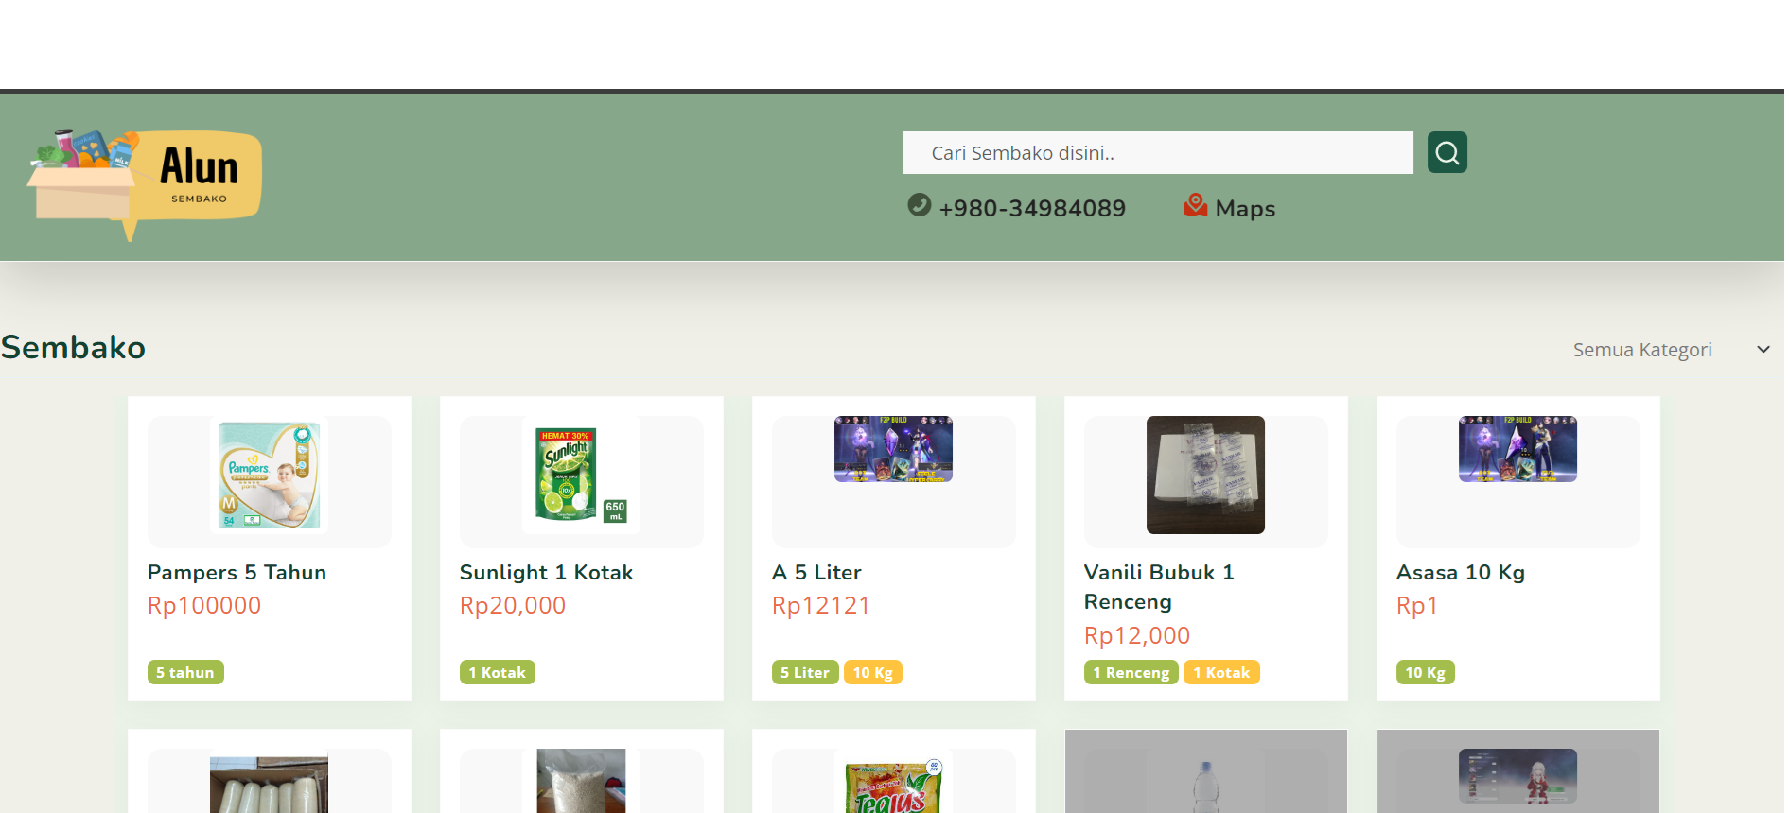Click the green 1 Renceng tag

[x=1131, y=672]
